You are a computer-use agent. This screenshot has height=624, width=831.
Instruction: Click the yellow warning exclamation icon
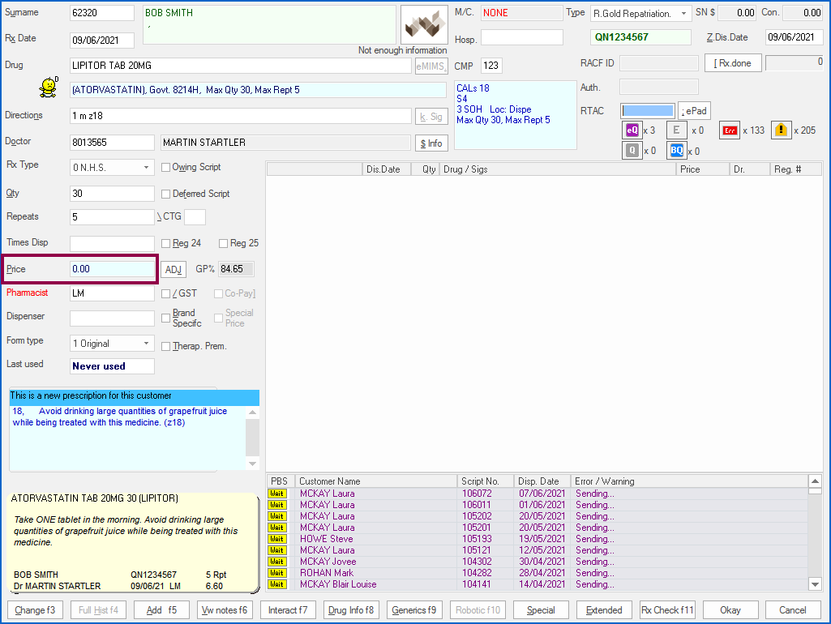coord(781,130)
